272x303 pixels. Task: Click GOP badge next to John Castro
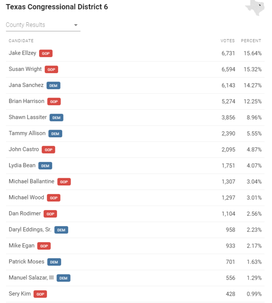(x=48, y=149)
